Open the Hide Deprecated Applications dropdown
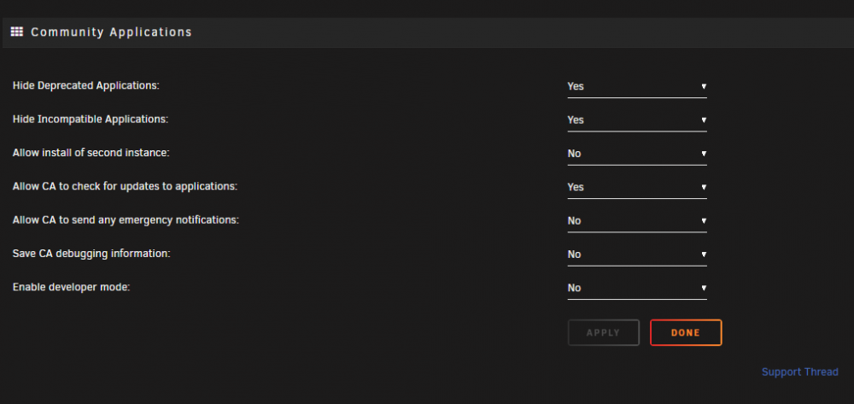Viewport: 854px width, 404px height. coord(637,86)
